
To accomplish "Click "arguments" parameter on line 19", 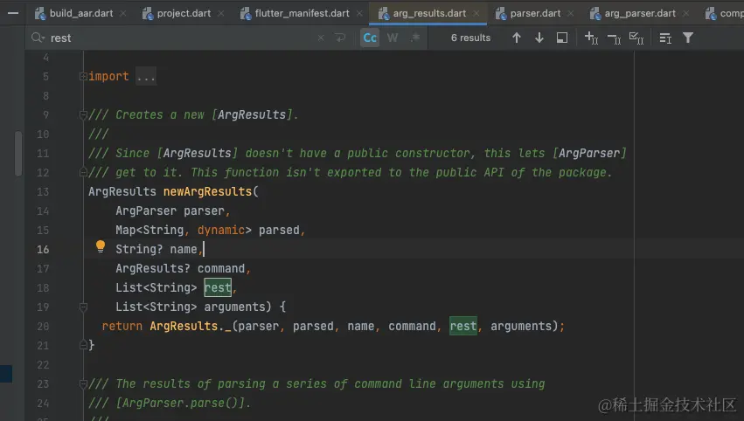I will (234, 307).
